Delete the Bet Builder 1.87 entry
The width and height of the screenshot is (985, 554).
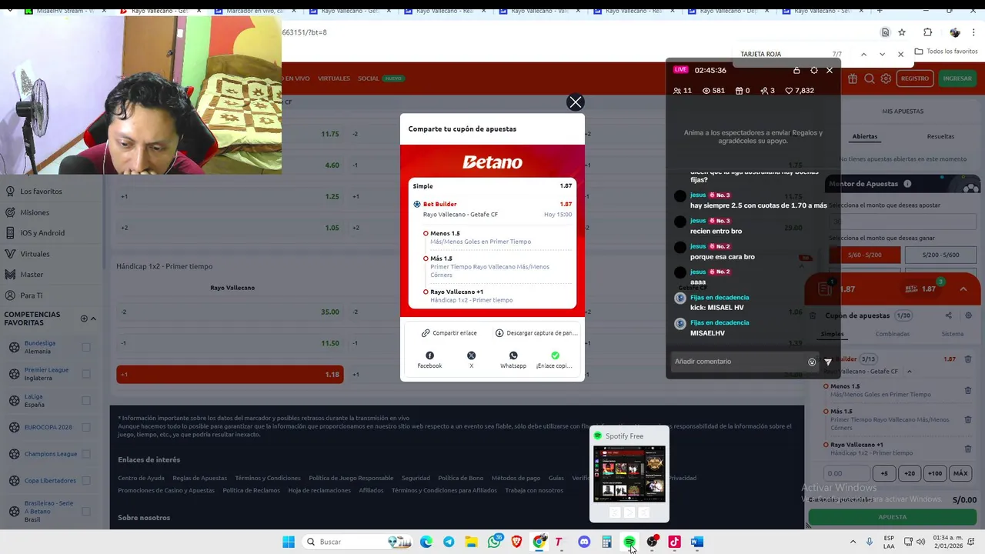(x=968, y=359)
